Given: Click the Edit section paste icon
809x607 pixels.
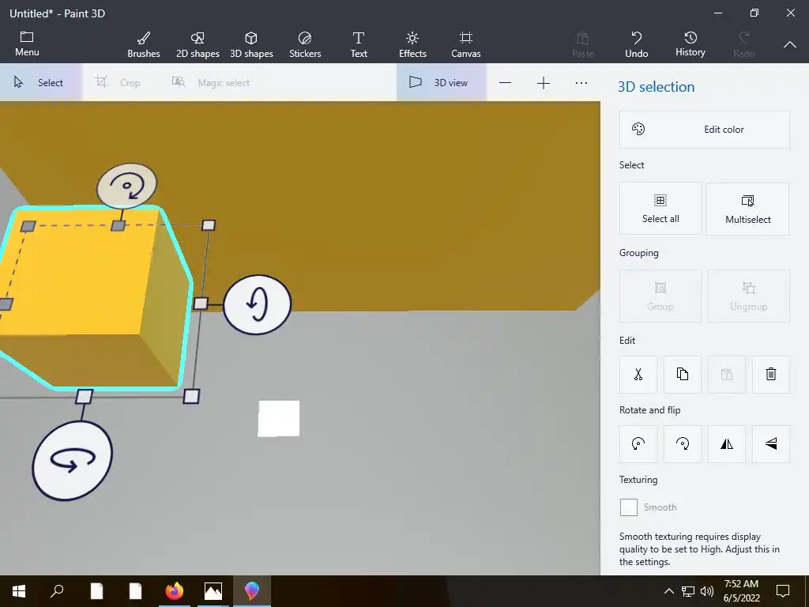Looking at the screenshot, I should [727, 374].
